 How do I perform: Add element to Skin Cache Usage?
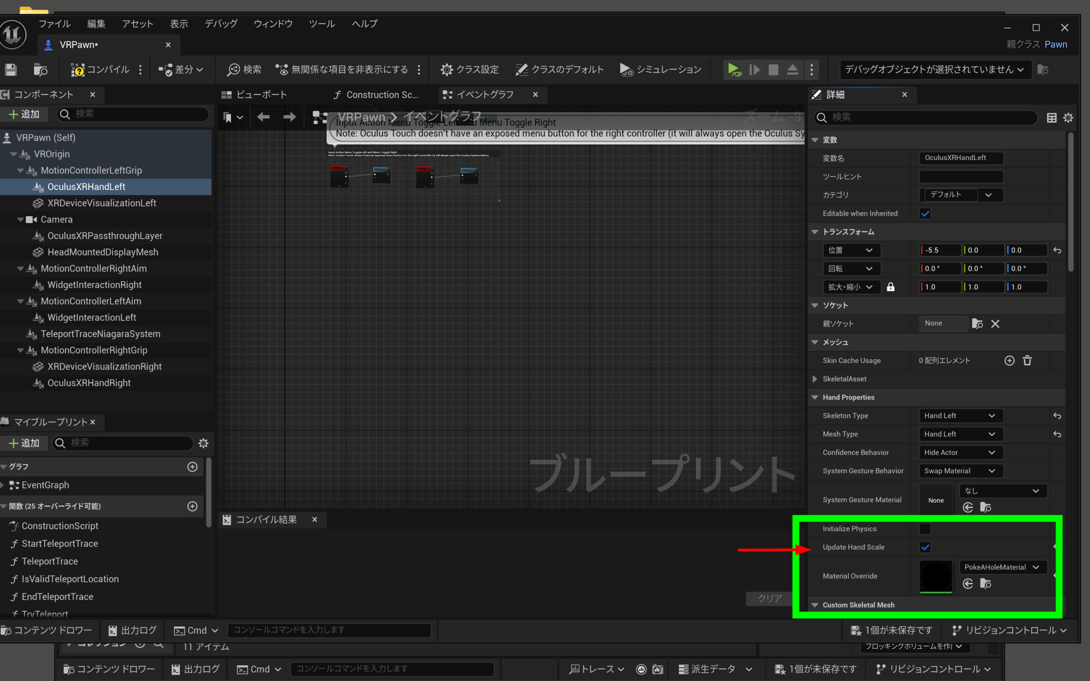pyautogui.click(x=1009, y=361)
